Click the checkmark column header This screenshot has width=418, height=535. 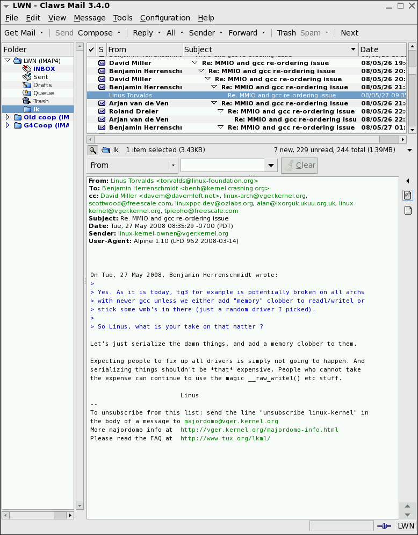pyautogui.click(x=91, y=49)
